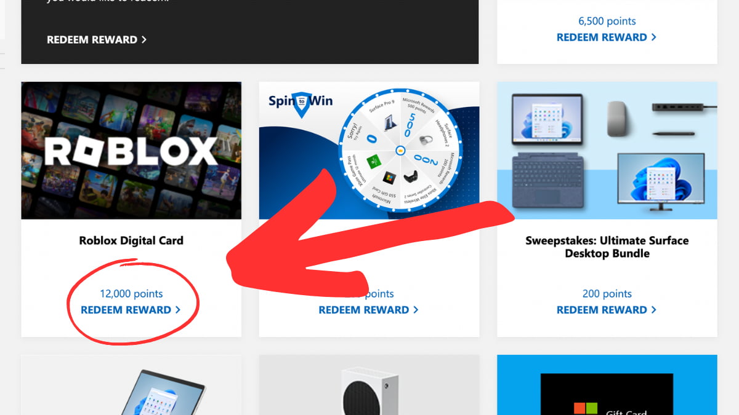Click the Surface Pro 9 wheel segment
The height and width of the screenshot is (415, 739).
point(384,118)
